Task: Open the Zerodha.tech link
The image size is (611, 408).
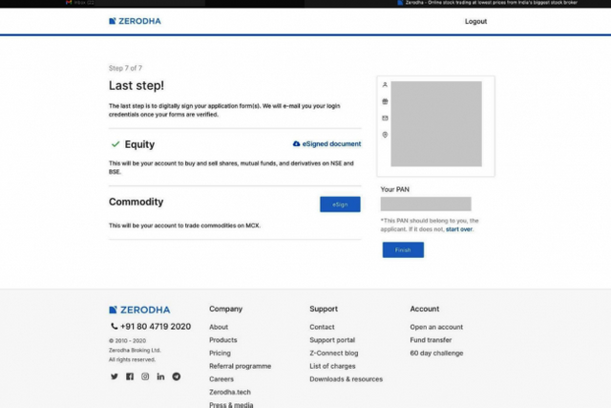Action: pos(230,392)
